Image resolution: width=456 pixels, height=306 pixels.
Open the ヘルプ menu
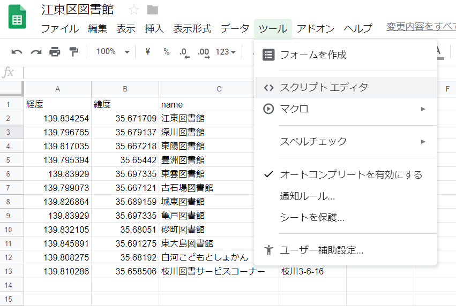point(358,28)
